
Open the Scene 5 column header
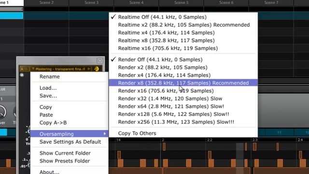(x=182, y=2)
